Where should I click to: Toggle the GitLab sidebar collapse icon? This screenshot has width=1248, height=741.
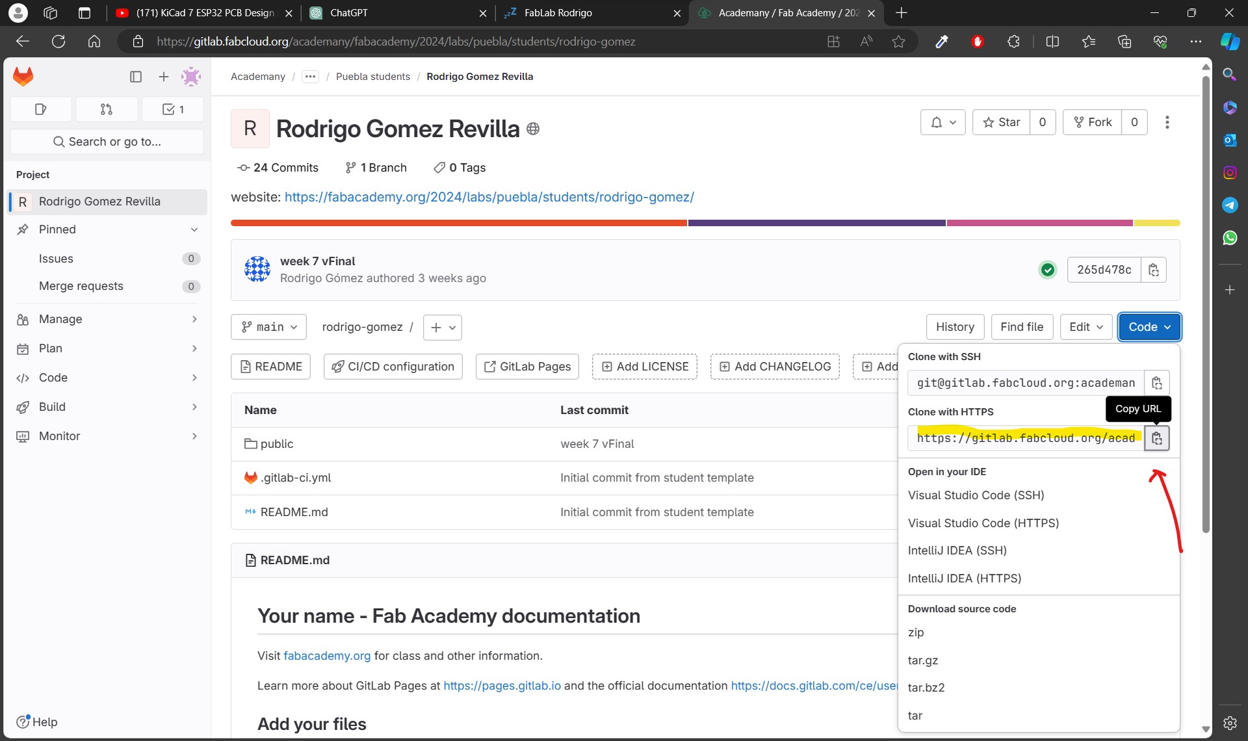tap(136, 77)
